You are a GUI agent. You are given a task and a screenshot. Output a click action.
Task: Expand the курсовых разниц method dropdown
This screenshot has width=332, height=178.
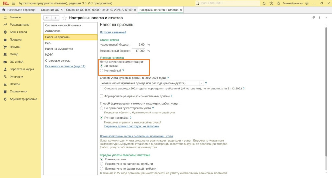click(x=201, y=83)
